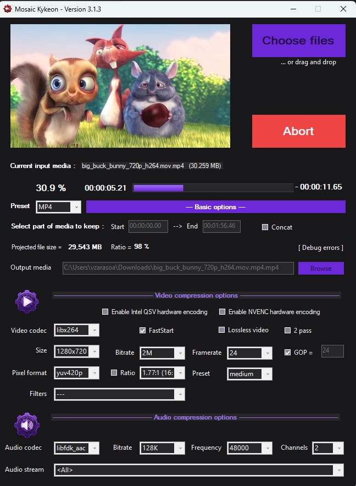Image resolution: width=356 pixels, height=486 pixels.
Task: Click the Basic options bar
Action: click(215, 207)
